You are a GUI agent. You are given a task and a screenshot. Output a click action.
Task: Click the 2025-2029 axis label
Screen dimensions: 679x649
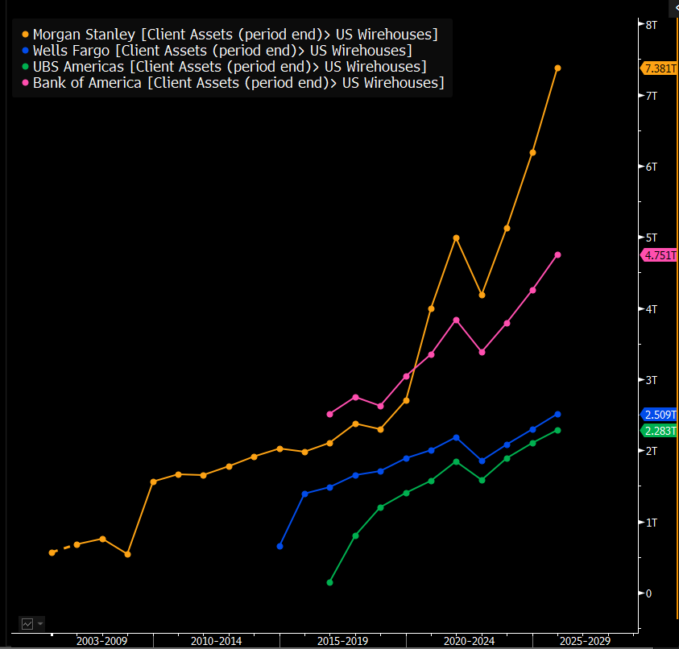click(585, 641)
